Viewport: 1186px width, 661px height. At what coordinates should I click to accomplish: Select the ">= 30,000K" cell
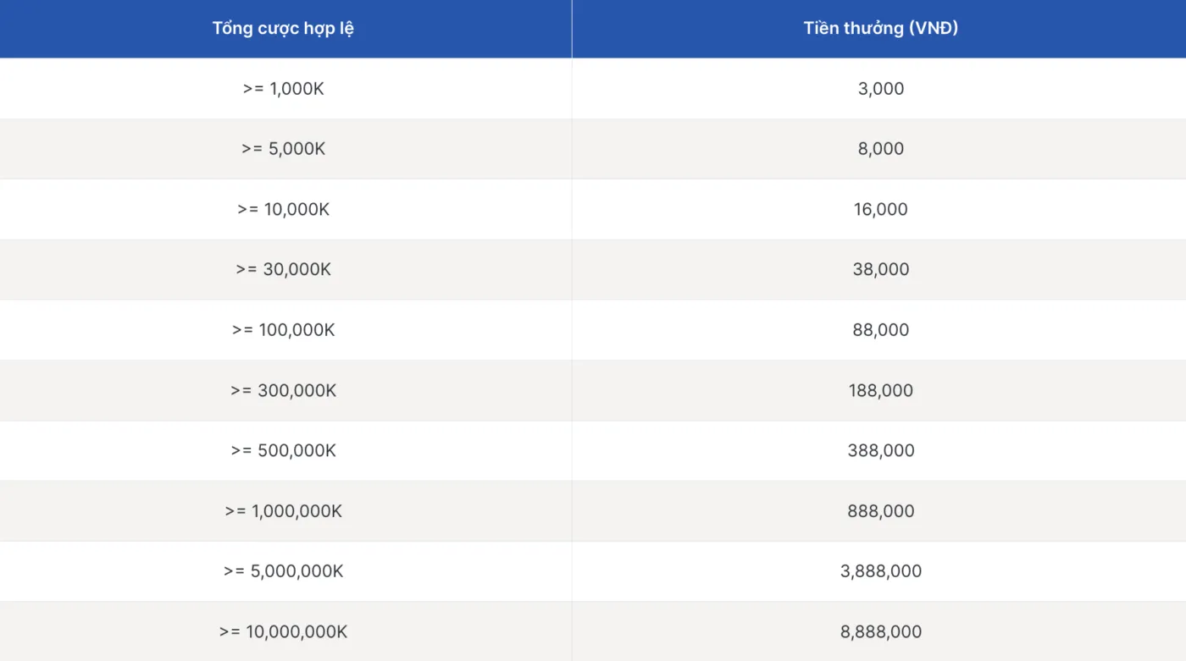click(283, 270)
